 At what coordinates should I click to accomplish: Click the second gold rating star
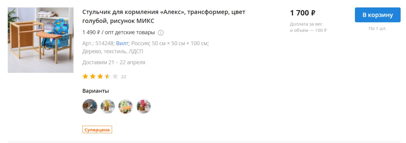point(93,76)
